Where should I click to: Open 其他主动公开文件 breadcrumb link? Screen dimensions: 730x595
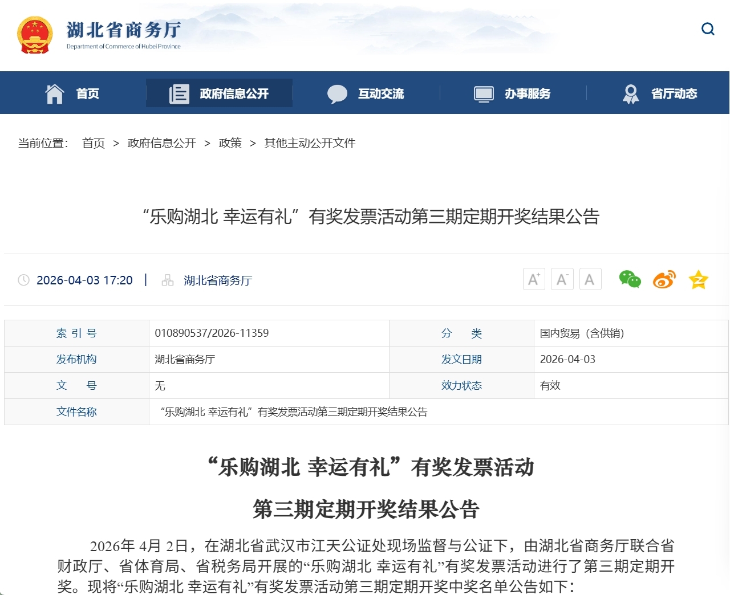(x=310, y=143)
